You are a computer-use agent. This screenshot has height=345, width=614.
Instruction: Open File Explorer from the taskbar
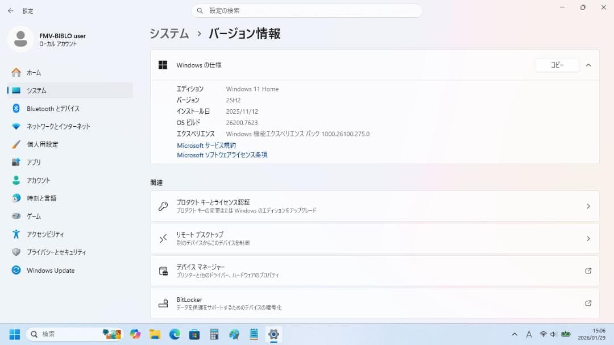tap(155, 334)
